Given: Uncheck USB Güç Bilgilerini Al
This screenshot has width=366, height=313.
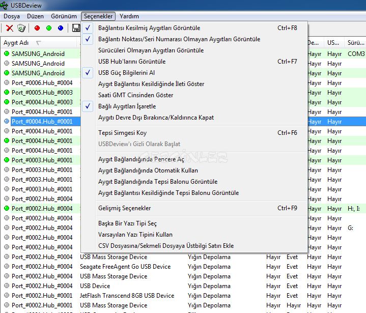Looking at the screenshot, I should tap(194, 73).
